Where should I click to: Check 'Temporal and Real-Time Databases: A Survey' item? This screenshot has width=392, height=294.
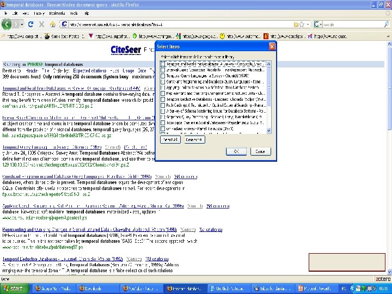(x=163, y=64)
